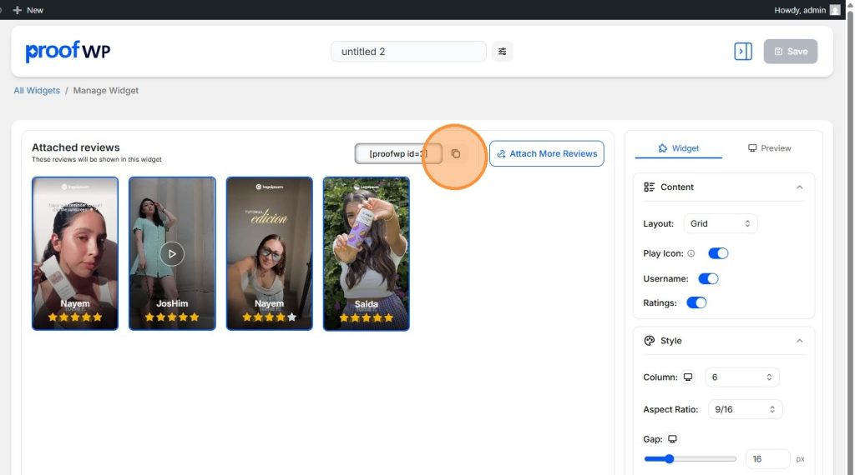The height and width of the screenshot is (475, 855).
Task: Select the first Nayem review thumbnail
Action: click(x=74, y=253)
